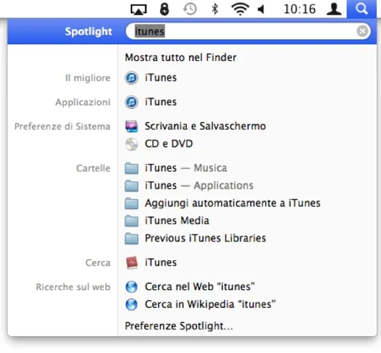Select Mostra tutto nel Finder
The width and height of the screenshot is (381, 353).
coord(181,57)
